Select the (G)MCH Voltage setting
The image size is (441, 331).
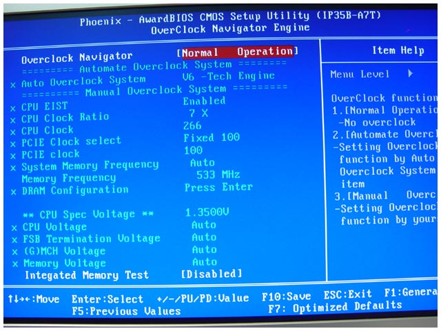point(64,251)
